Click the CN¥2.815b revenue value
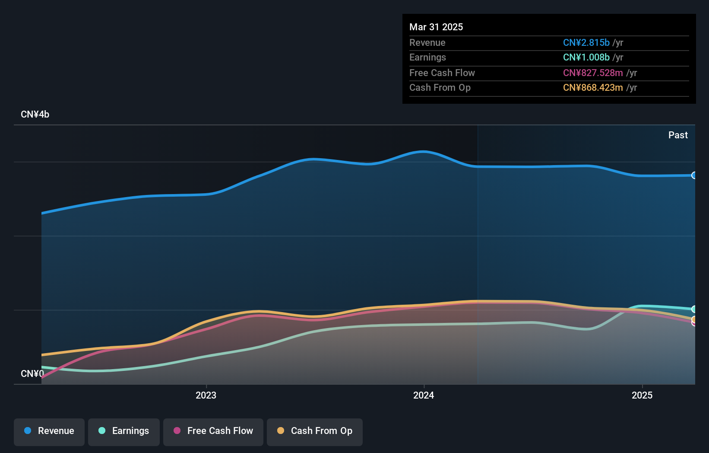Viewport: 709px width, 453px height. 586,42
